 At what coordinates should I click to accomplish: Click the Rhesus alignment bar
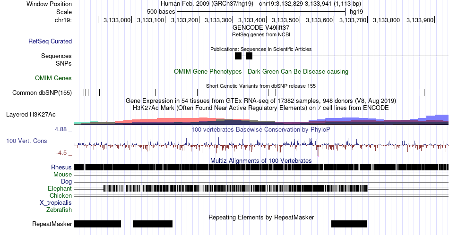[x=261, y=167]
